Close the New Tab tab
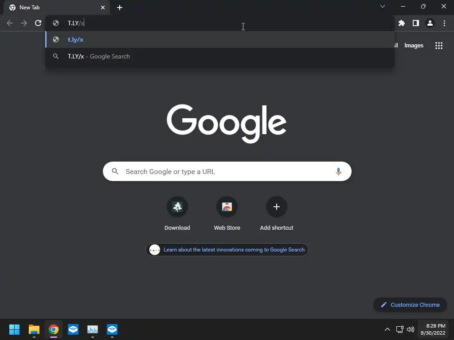The width and height of the screenshot is (454, 340). (x=103, y=8)
